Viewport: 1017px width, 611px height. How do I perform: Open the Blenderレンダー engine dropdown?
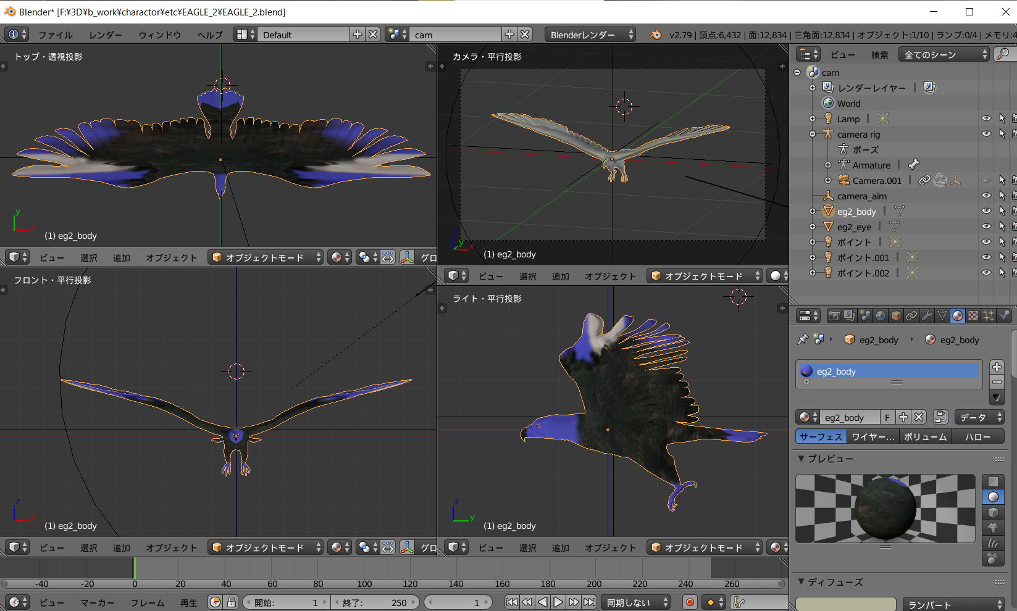coord(590,35)
